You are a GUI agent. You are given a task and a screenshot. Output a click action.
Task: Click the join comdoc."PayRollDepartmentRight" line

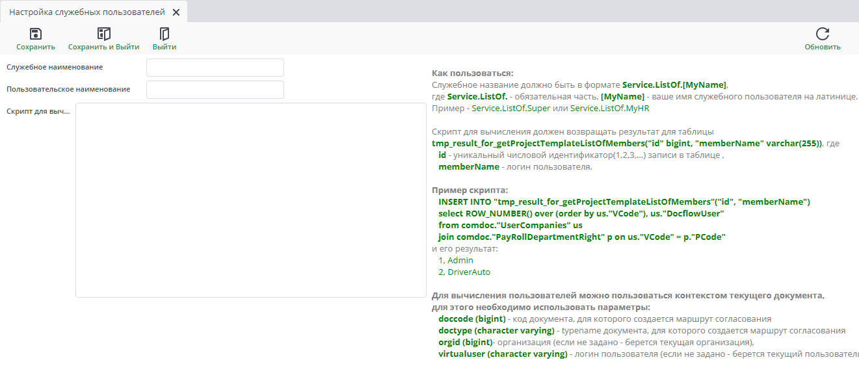(582, 237)
